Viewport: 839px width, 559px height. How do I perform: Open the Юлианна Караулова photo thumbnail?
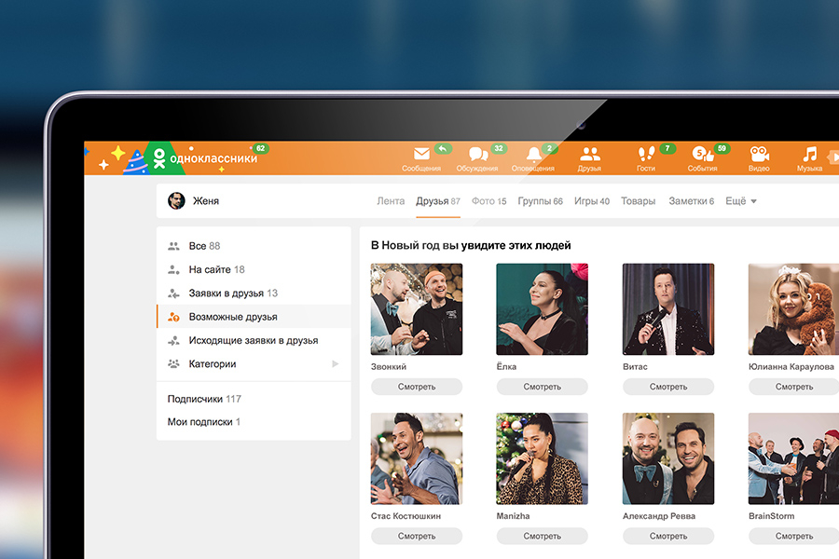794,309
